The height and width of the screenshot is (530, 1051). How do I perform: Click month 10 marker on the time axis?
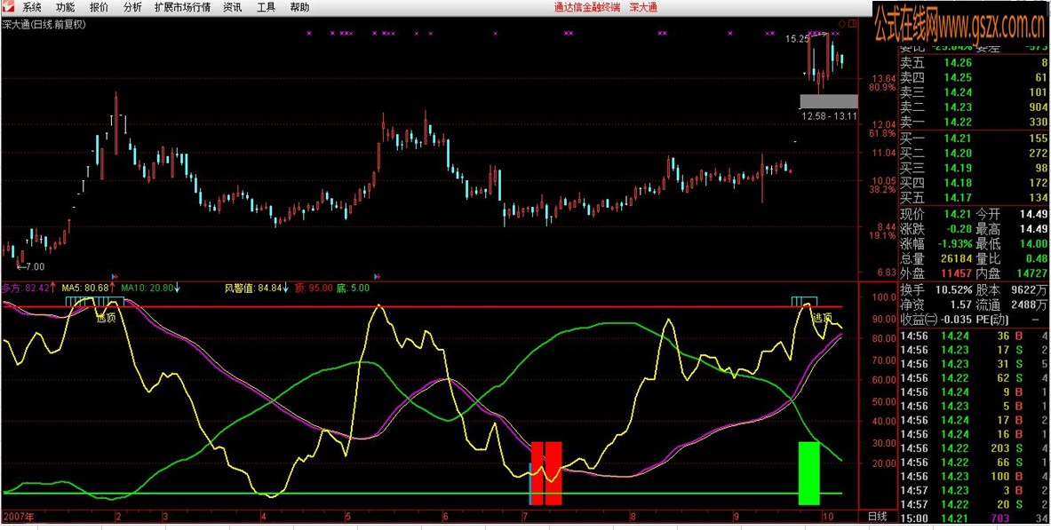pos(829,517)
